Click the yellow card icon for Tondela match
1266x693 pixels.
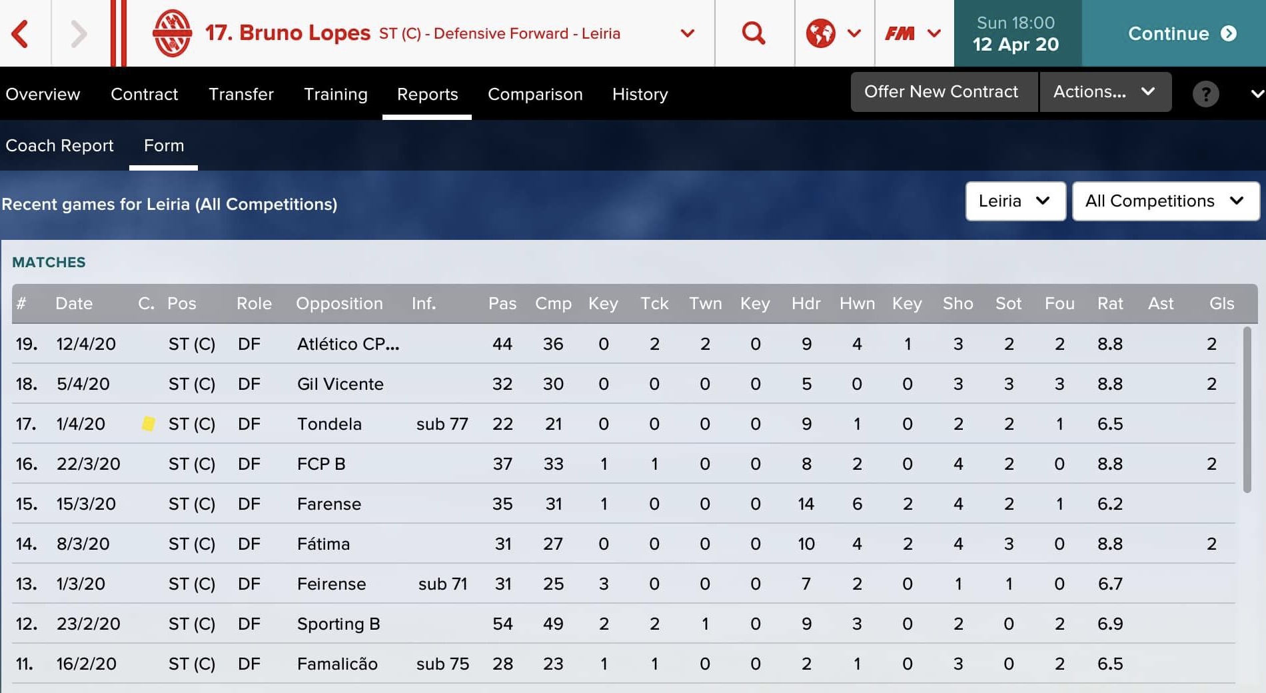pos(148,423)
